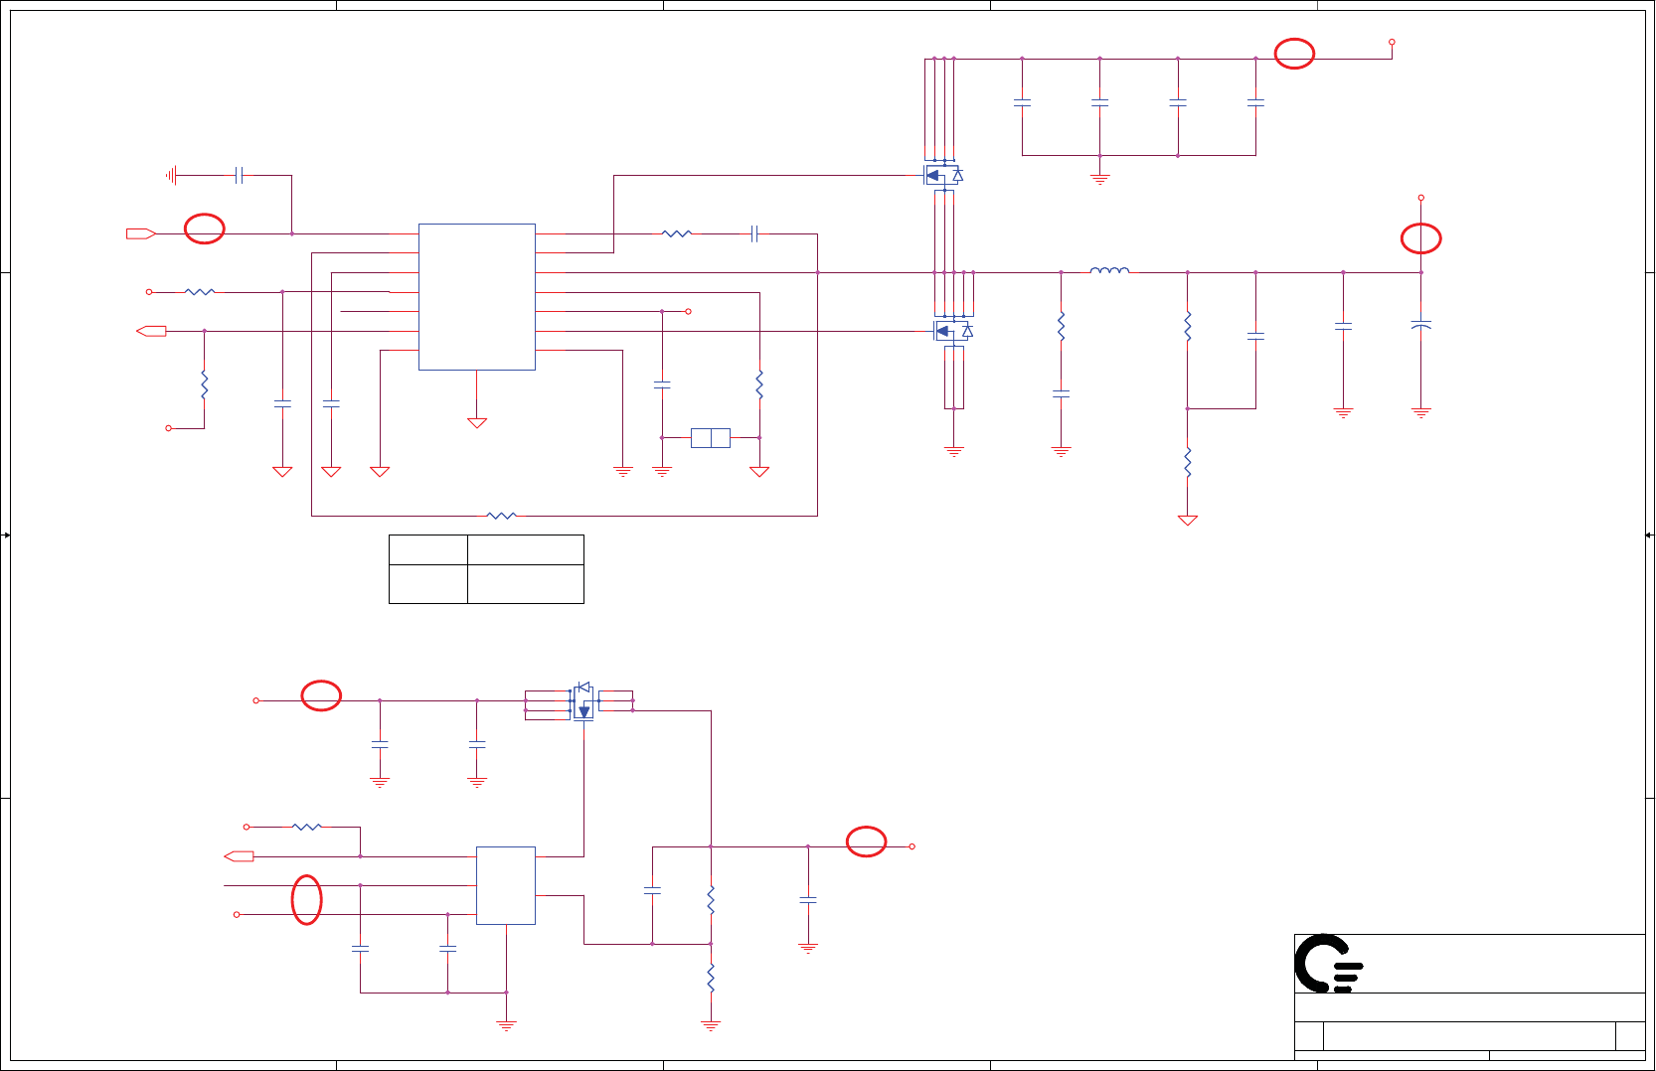The height and width of the screenshot is (1071, 1656).
Task: Select the input port arrow beside the red circle
Action: tap(141, 233)
